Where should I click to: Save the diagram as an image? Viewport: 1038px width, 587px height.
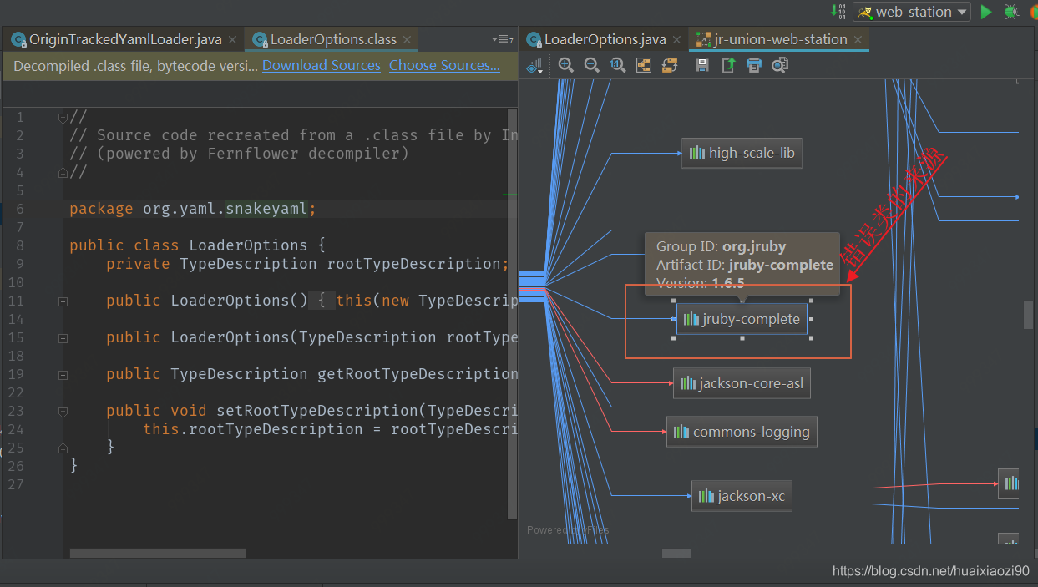701,64
